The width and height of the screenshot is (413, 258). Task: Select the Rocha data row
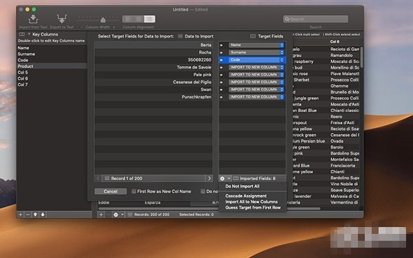click(153, 52)
